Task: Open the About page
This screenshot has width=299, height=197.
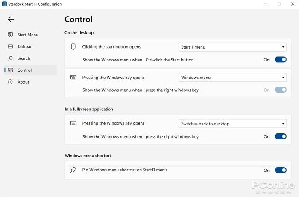Action: (23, 82)
